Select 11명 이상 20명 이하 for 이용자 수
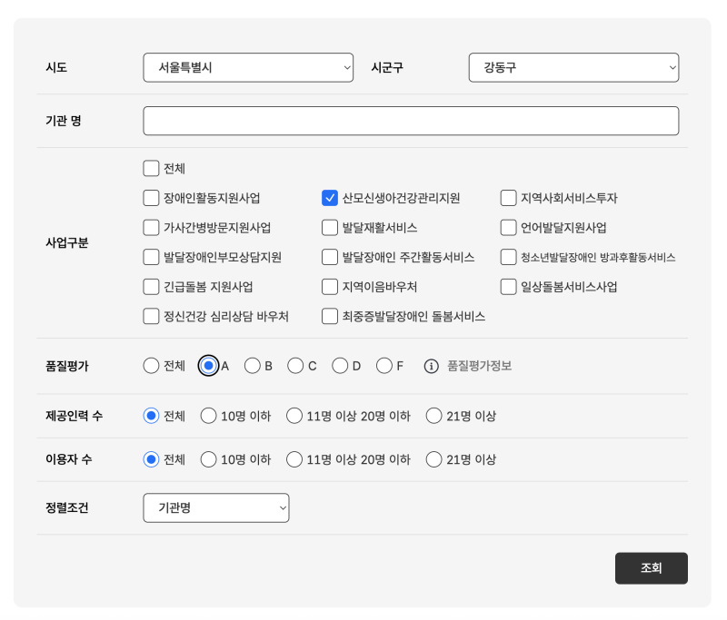Viewport: 727px width, 620px height. point(294,460)
